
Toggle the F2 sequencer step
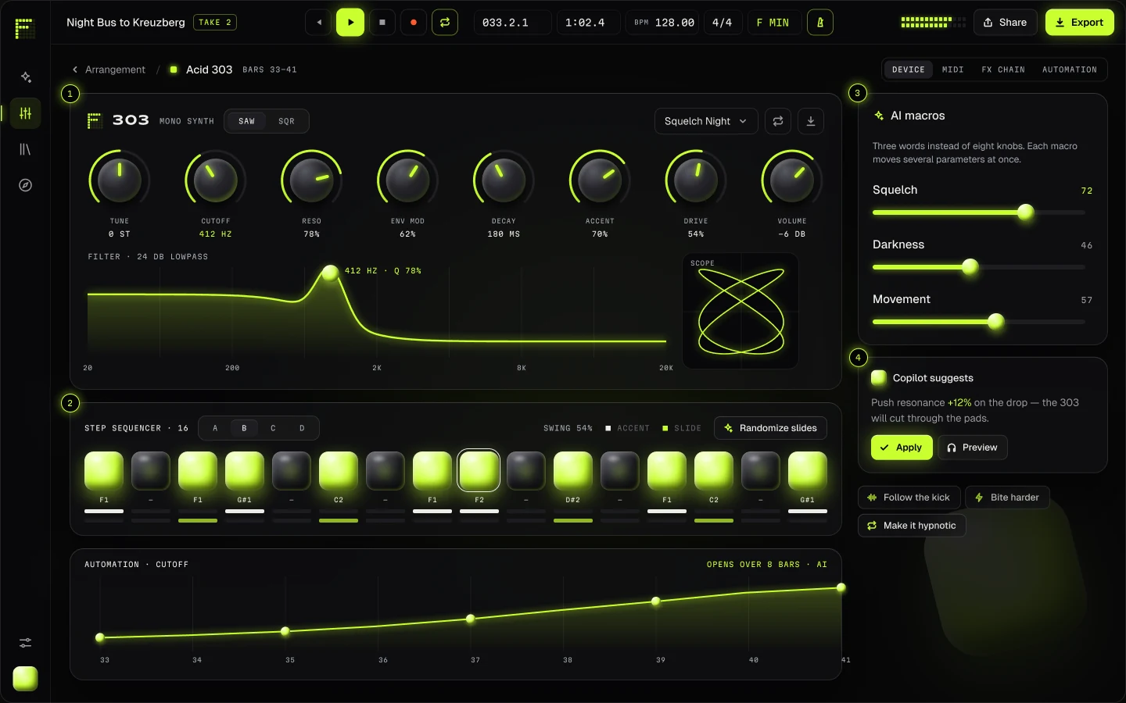(x=479, y=471)
